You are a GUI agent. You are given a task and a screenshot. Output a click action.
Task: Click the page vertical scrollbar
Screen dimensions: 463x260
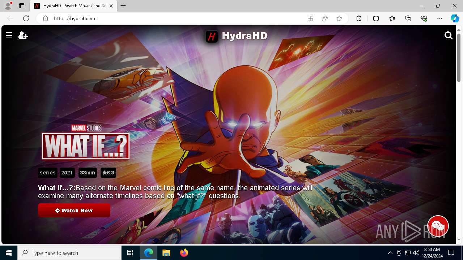[459, 58]
